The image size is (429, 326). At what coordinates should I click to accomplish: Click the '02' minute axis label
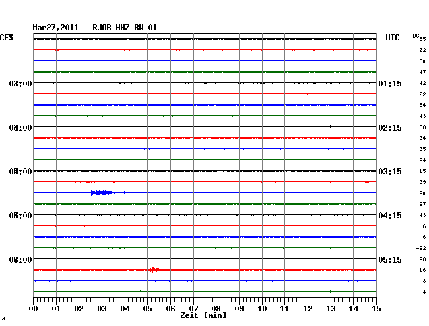coord(79,309)
